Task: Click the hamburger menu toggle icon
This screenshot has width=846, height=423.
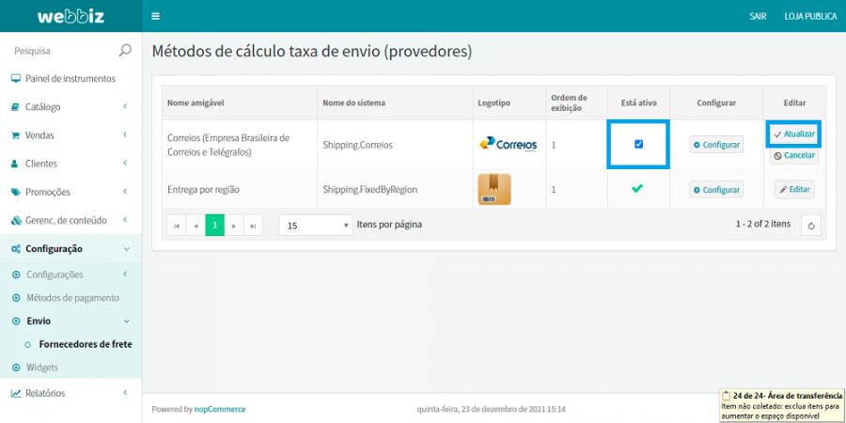Action: 155,16
